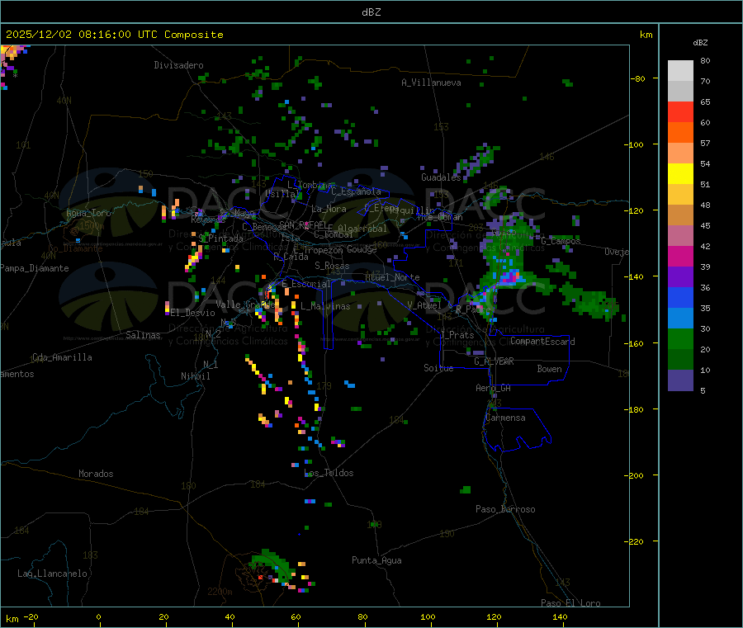Image resolution: width=743 pixels, height=628 pixels.
Task: Select the "La_Nora" label
Action: pyautogui.click(x=329, y=209)
